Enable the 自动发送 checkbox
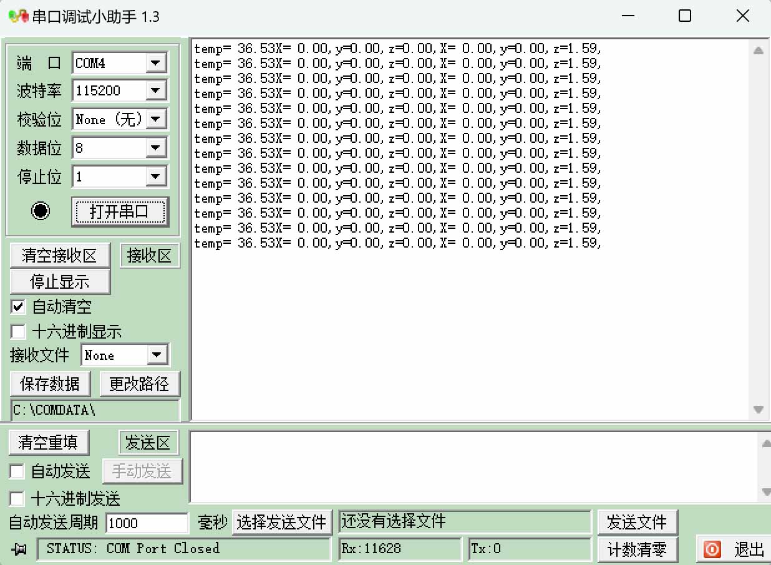 tap(17, 471)
